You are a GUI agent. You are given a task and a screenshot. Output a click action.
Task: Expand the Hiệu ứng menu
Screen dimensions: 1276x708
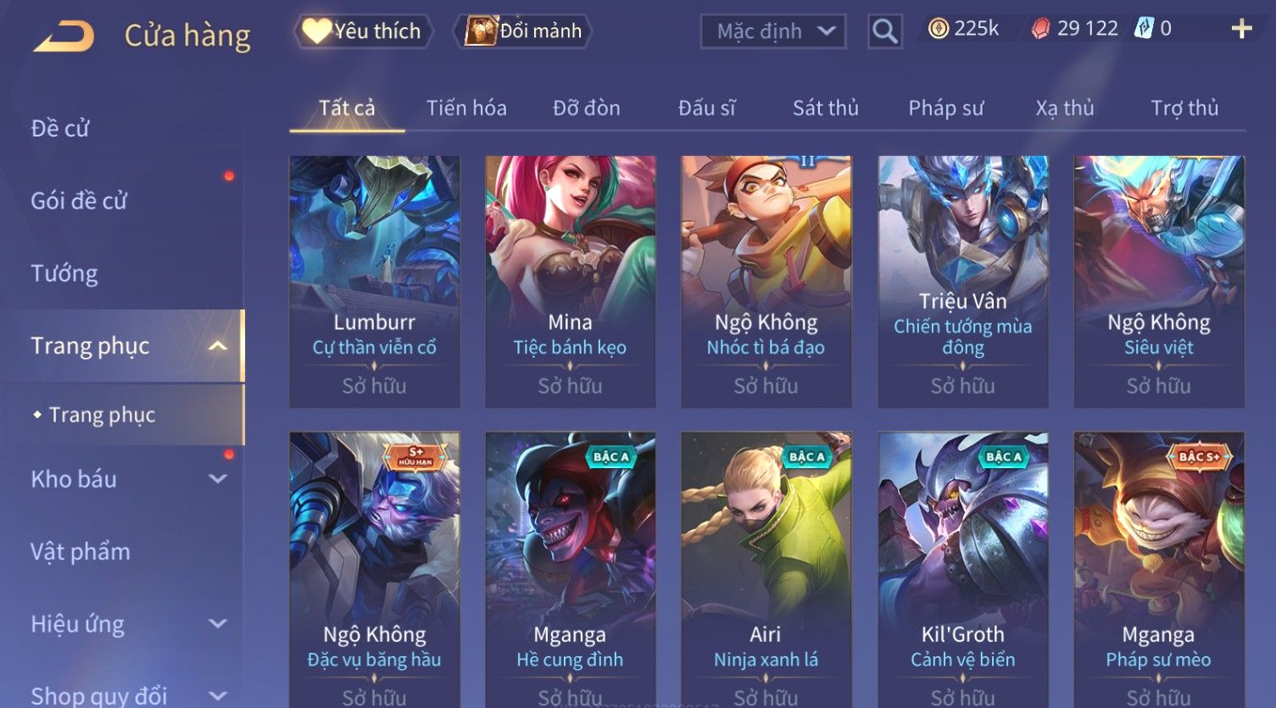click(x=218, y=624)
